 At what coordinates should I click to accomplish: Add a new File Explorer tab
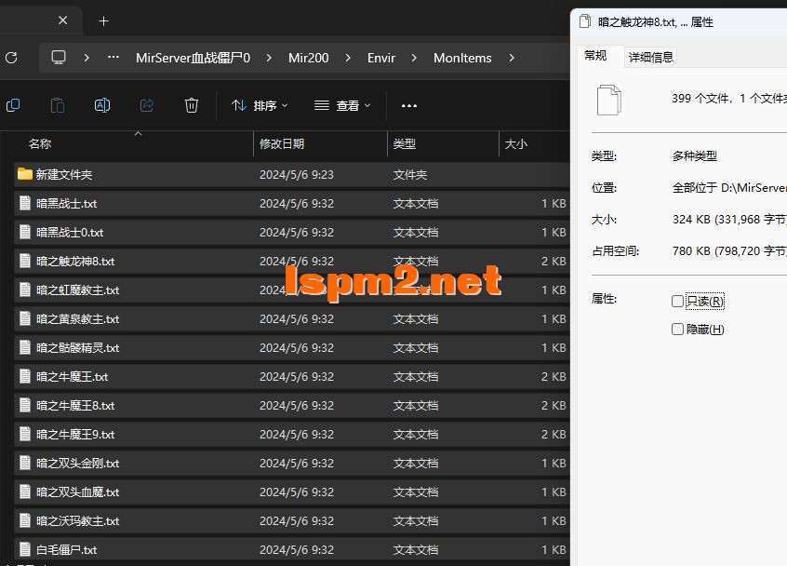(104, 21)
